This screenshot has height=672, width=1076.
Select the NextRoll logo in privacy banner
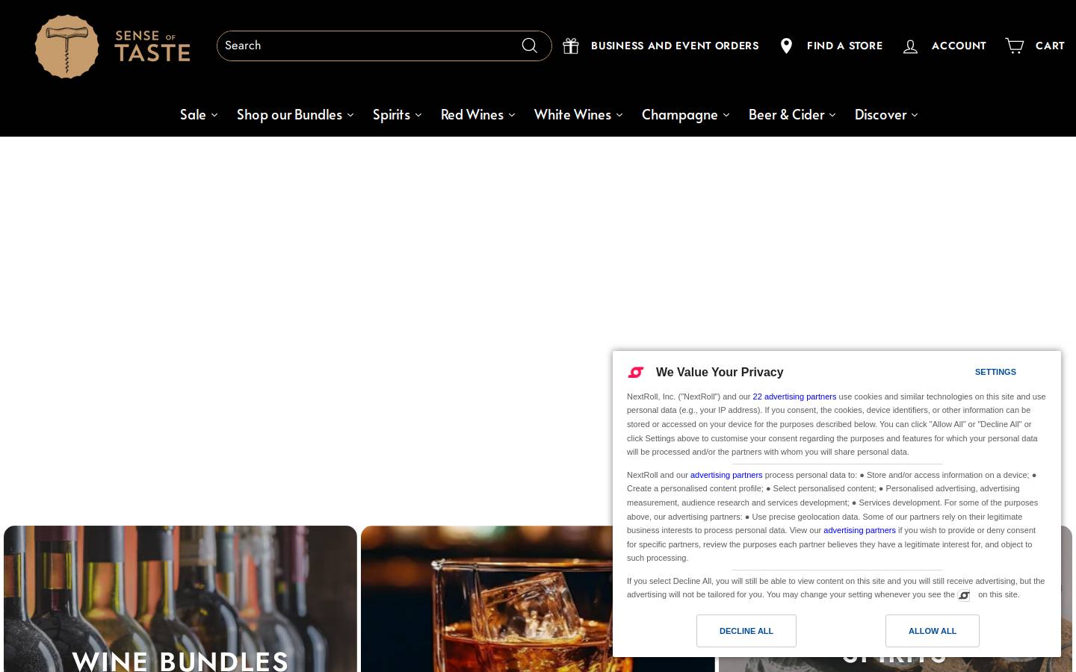tap(636, 372)
